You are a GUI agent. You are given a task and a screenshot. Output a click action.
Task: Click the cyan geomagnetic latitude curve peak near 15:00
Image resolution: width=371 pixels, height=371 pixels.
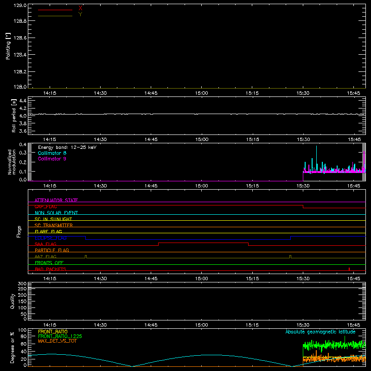point(211,355)
